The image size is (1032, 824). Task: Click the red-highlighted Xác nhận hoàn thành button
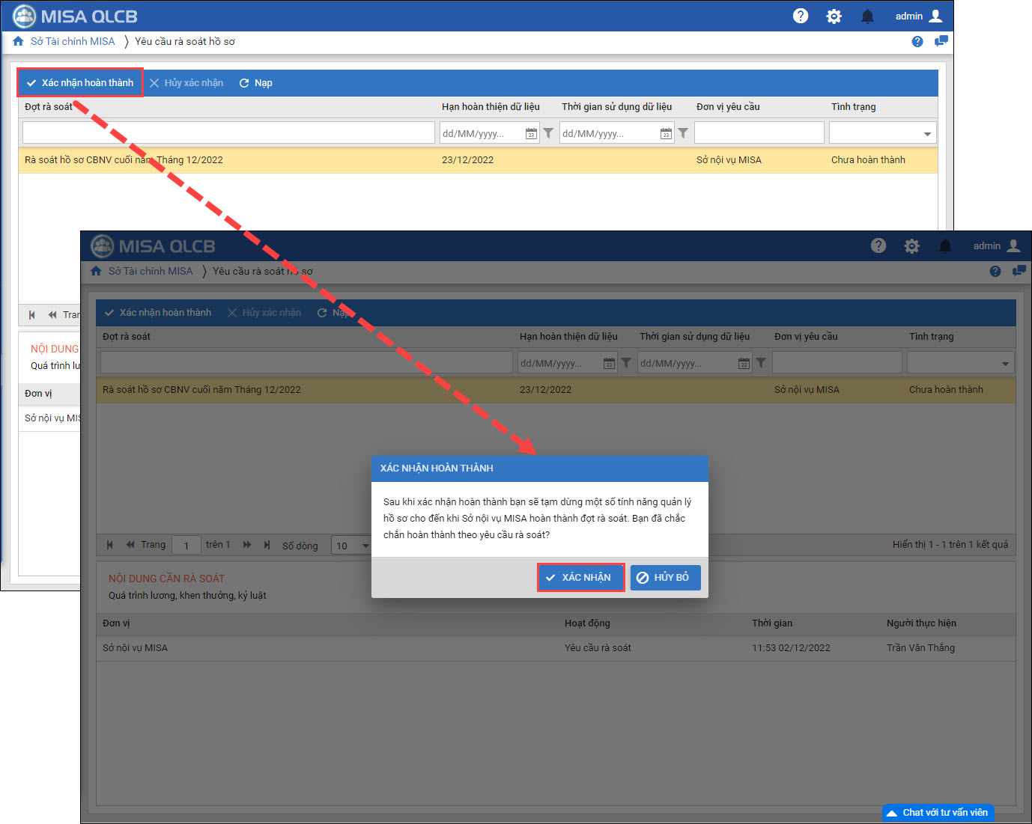pos(80,83)
